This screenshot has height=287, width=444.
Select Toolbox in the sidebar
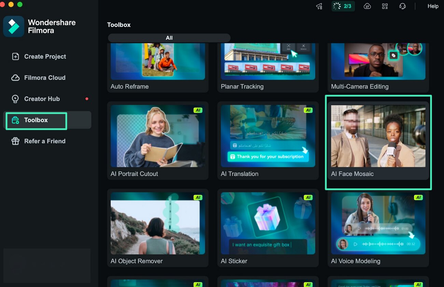click(x=47, y=120)
